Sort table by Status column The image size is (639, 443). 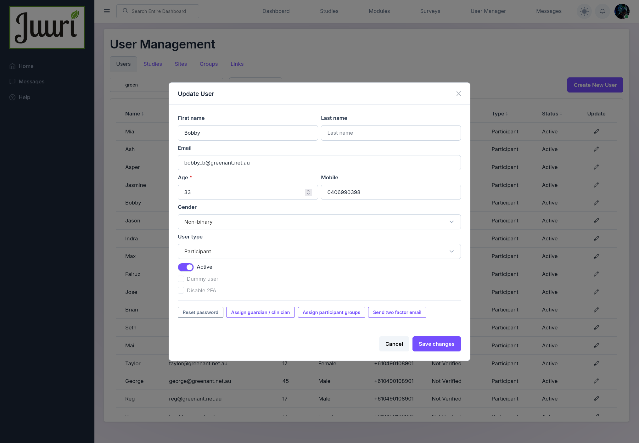click(x=552, y=114)
